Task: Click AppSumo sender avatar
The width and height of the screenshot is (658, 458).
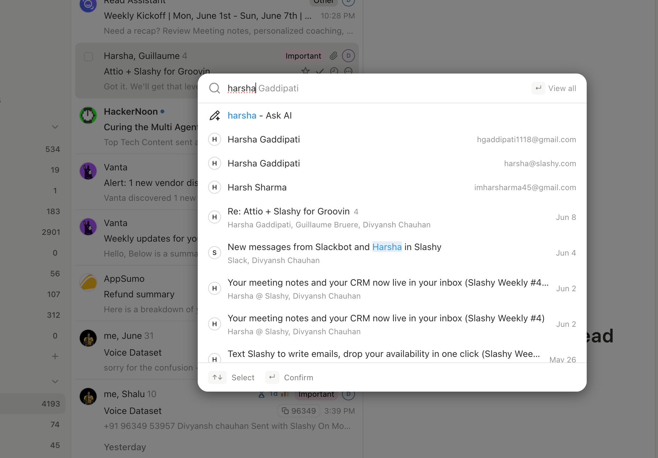Action: click(x=88, y=282)
